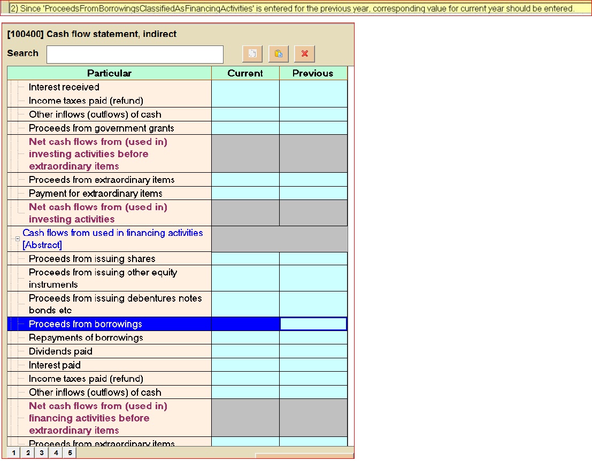The width and height of the screenshot is (592, 461).
Task: Select page tab 4
Action: tap(56, 453)
